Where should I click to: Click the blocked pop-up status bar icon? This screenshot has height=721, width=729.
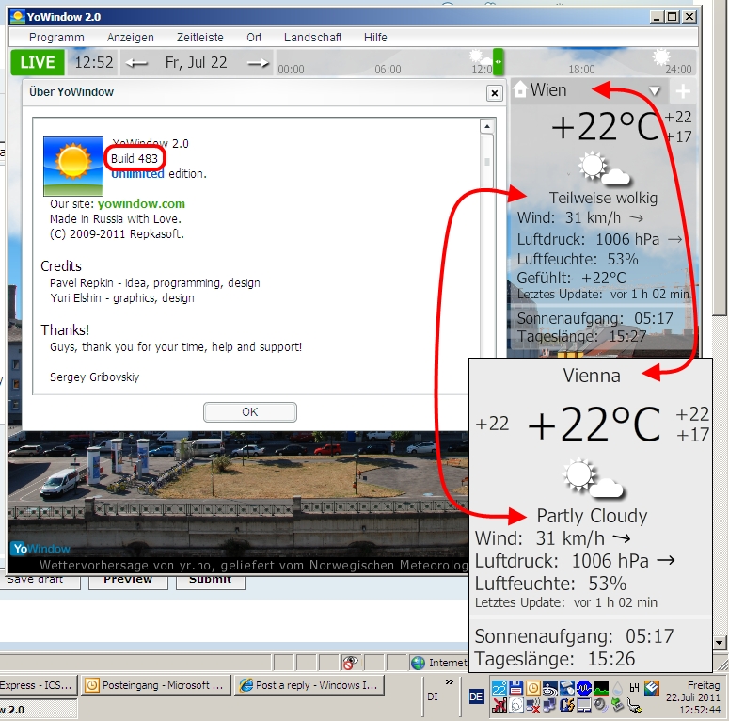[350, 663]
